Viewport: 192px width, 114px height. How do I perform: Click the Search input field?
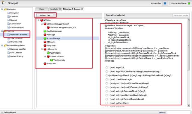pyautogui.click(x=178, y=113)
